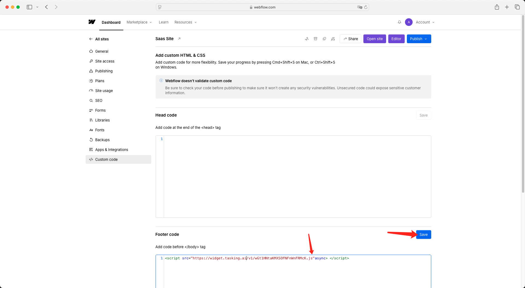Open General settings
525x288 pixels.
118,51
